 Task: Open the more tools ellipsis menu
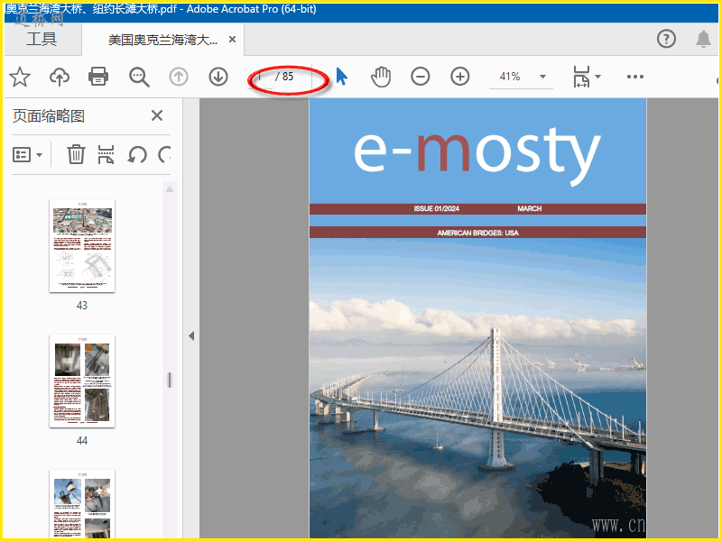(635, 77)
